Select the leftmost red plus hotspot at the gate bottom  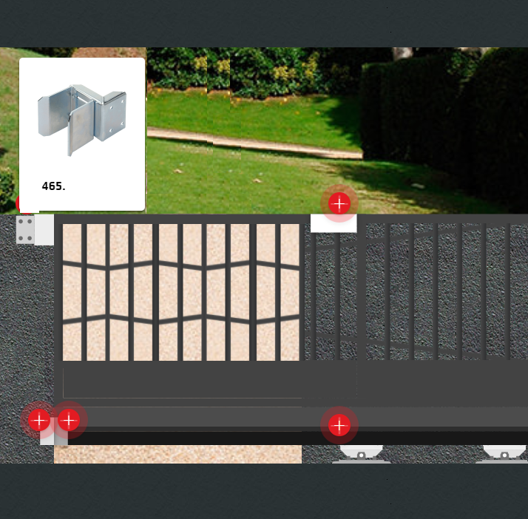38,420
